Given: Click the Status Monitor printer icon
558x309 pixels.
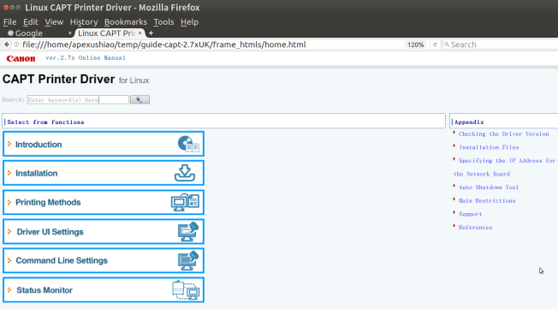Looking at the screenshot, I should pyautogui.click(x=186, y=290).
